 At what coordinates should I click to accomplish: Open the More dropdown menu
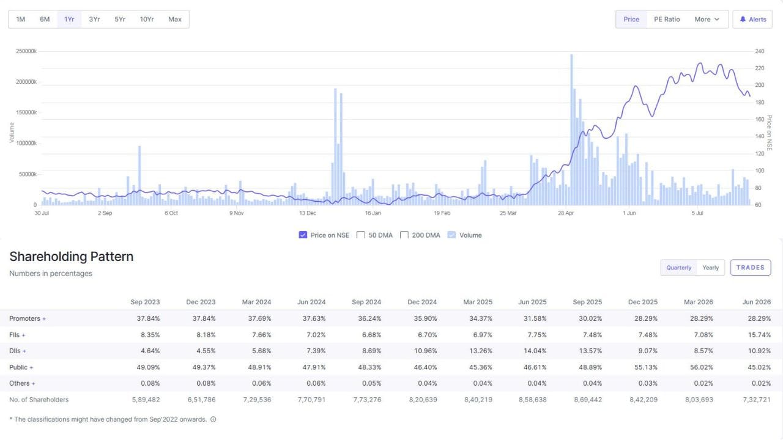[x=707, y=20]
